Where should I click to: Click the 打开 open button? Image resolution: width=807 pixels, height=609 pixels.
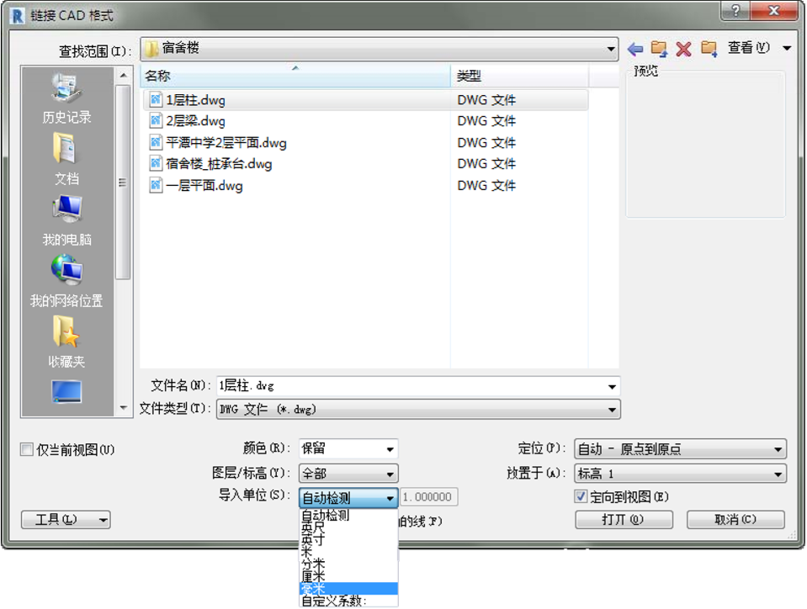[624, 520]
